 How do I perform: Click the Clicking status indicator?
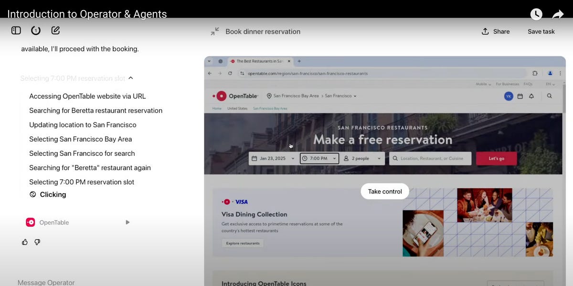(x=48, y=194)
